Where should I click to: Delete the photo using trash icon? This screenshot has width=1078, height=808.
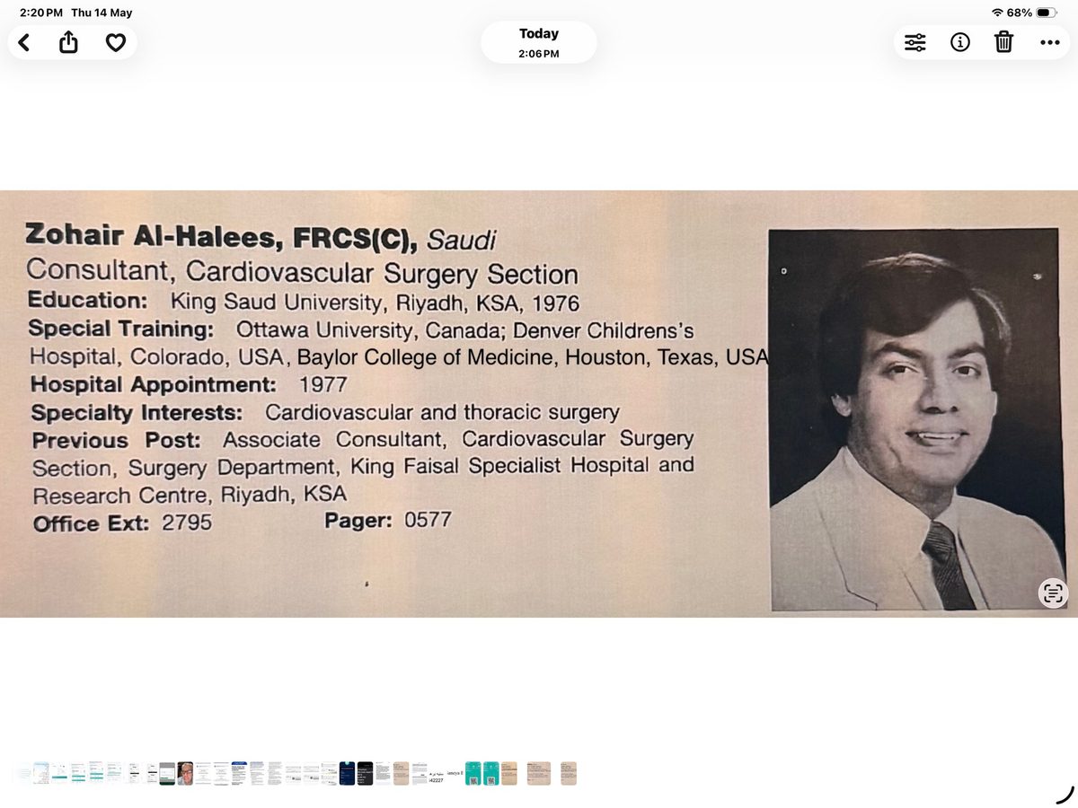coord(1004,41)
